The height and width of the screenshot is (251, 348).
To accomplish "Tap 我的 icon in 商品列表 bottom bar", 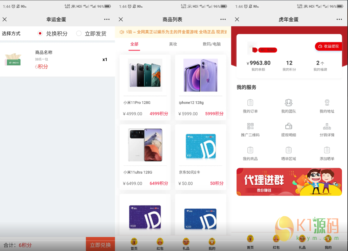I will tap(212, 241).
